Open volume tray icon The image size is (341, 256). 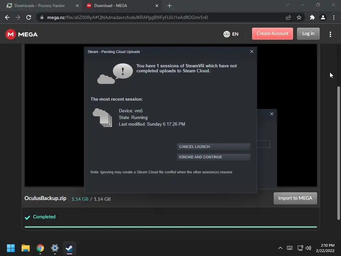pos(308,248)
